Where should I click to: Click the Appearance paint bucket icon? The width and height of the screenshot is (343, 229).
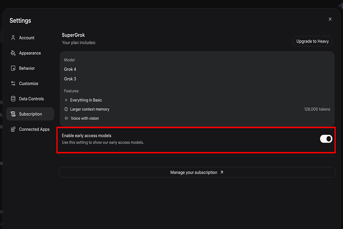13,53
